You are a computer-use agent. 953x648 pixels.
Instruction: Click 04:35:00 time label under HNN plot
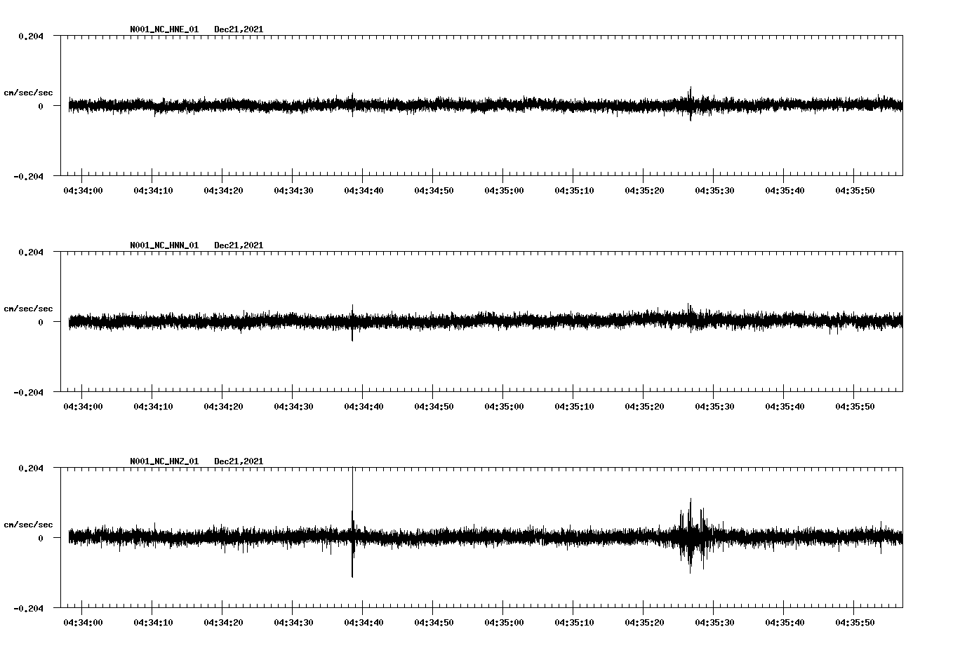[504, 406]
